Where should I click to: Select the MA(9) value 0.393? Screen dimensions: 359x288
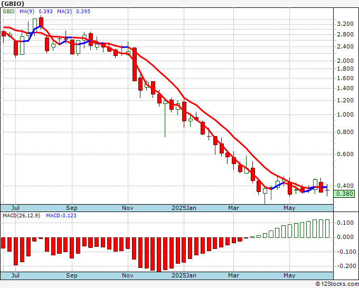45,12
